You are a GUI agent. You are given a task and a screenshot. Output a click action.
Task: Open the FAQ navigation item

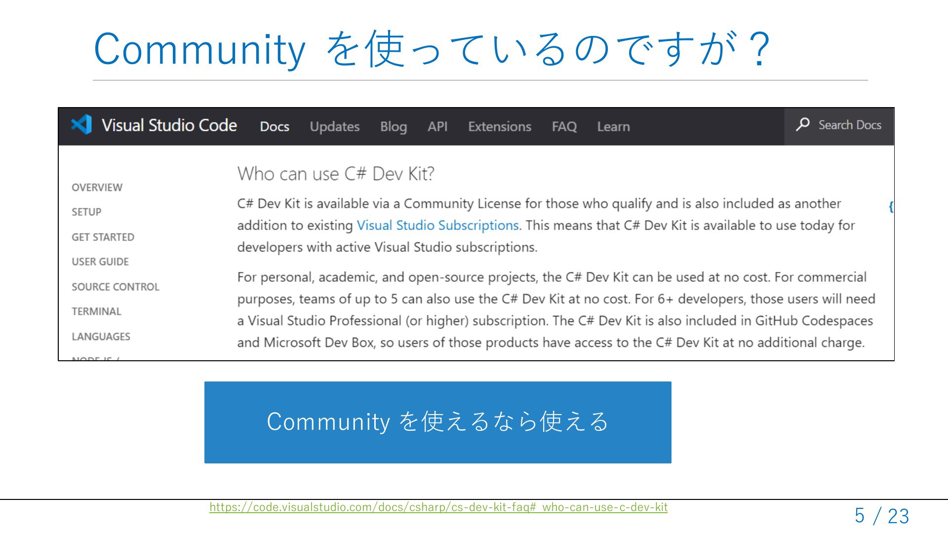564,126
